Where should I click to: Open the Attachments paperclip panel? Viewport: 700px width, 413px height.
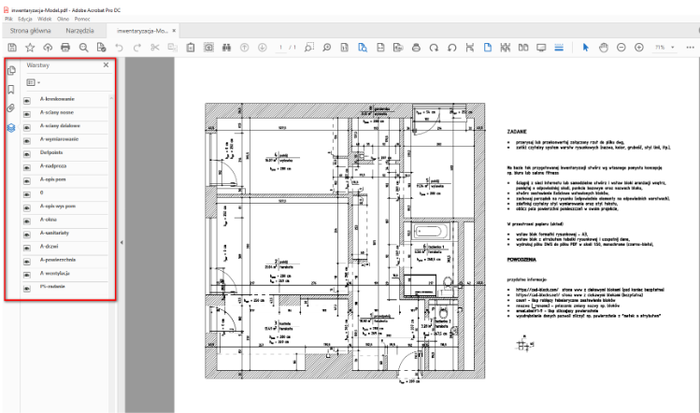11,108
